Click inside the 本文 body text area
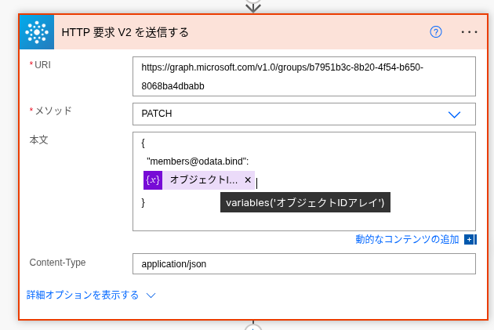This screenshot has width=494, height=330. (x=304, y=181)
